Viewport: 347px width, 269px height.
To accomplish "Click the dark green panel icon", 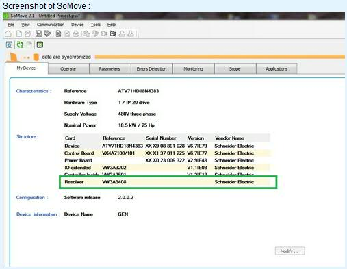I will 40,44.
